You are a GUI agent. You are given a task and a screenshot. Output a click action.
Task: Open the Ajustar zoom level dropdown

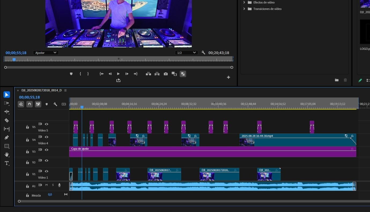click(46, 52)
